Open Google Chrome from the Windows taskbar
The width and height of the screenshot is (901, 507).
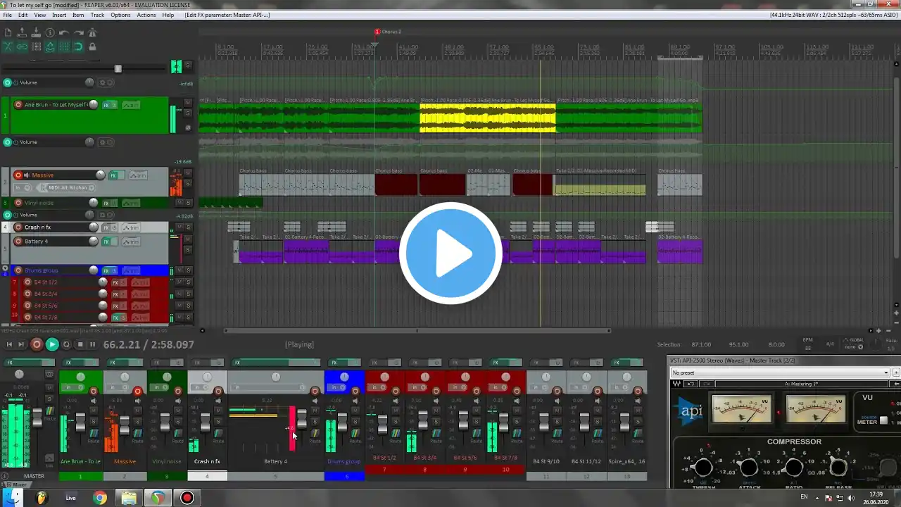click(x=100, y=498)
